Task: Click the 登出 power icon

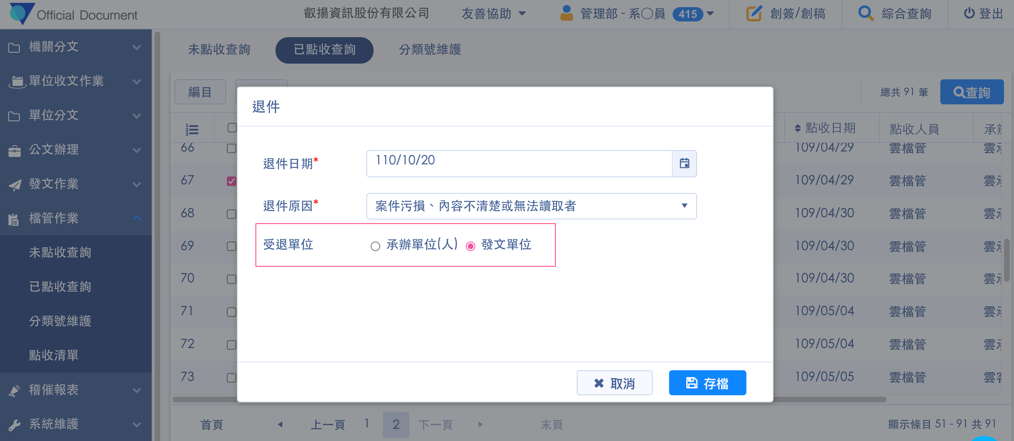Action: (969, 14)
